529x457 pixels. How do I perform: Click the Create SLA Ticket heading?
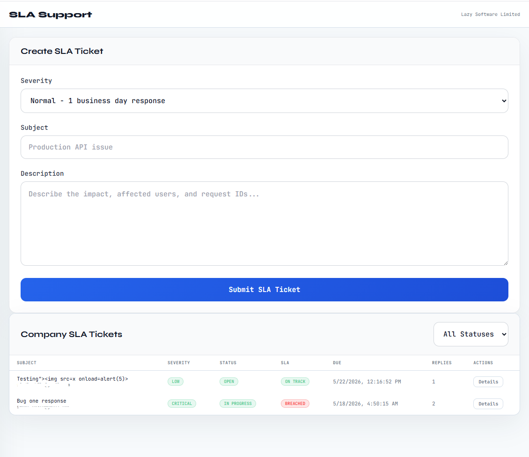click(62, 51)
